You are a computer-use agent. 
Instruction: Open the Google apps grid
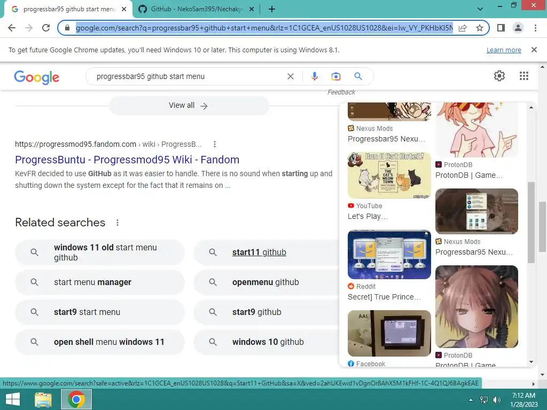pos(523,76)
